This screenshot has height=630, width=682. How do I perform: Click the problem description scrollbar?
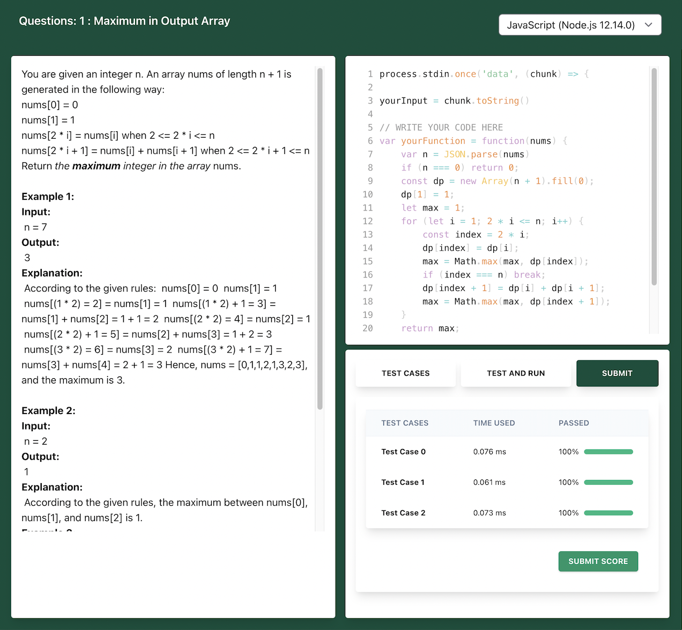(320, 238)
